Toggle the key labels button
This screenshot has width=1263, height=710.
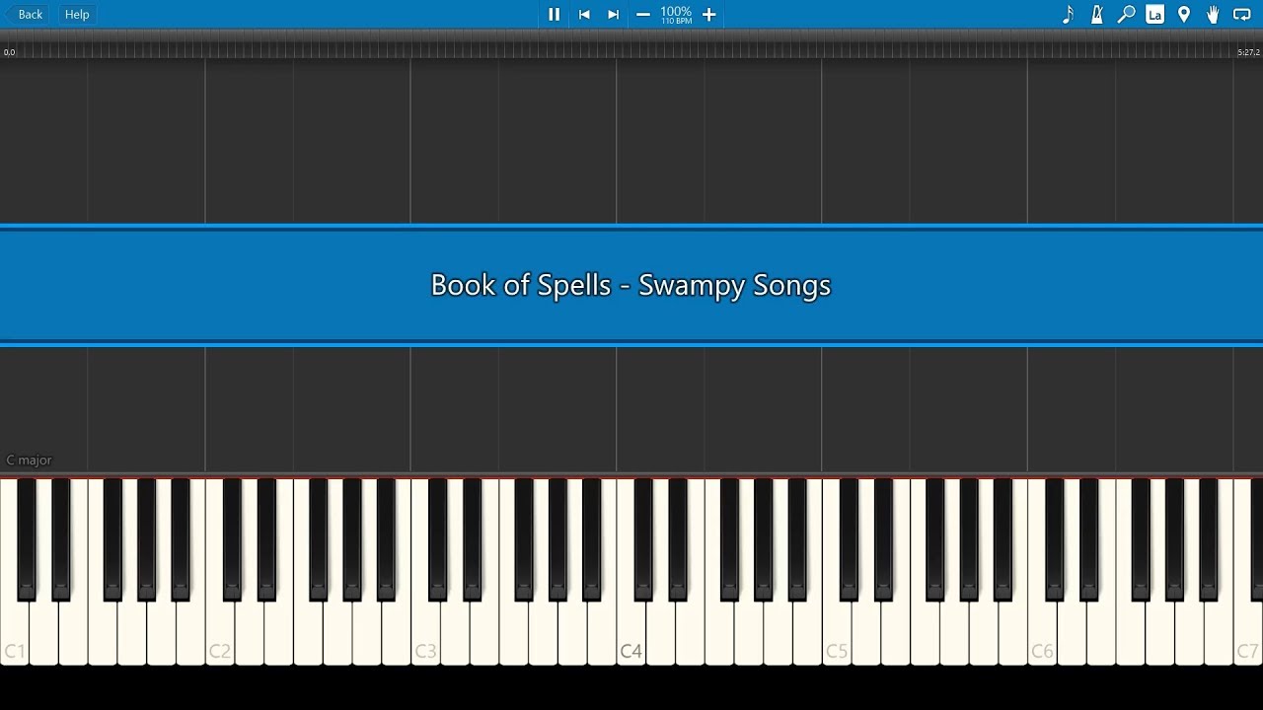(x=1154, y=14)
